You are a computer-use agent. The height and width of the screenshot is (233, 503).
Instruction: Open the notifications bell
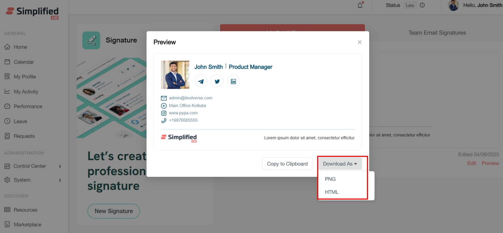360,5
